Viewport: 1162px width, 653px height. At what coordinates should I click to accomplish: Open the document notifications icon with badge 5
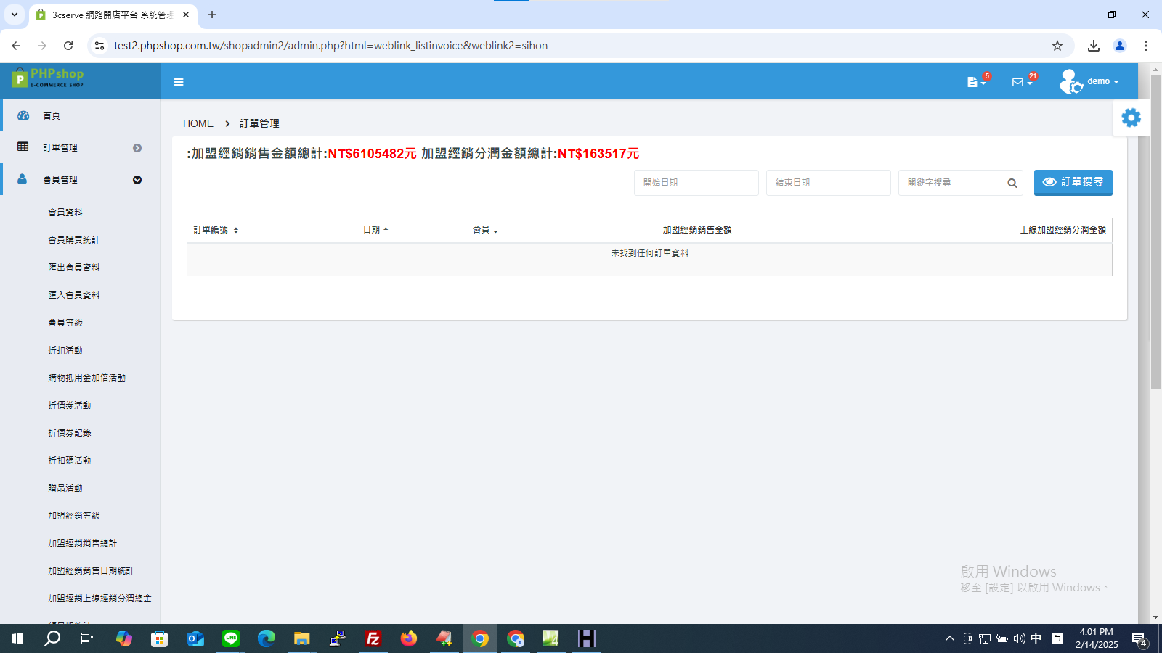977,81
